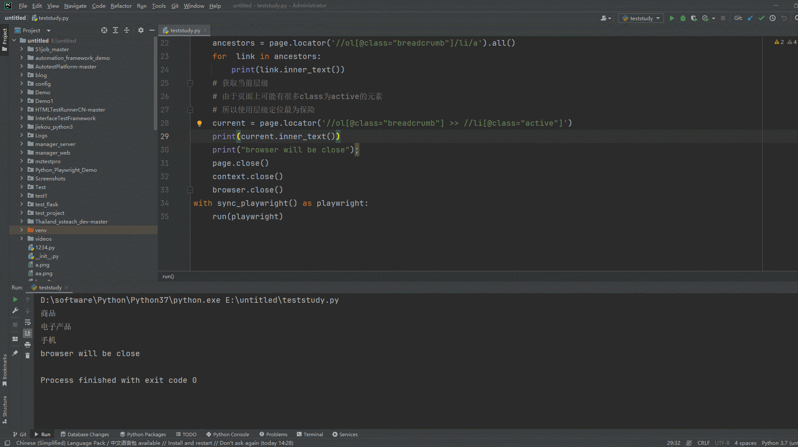Run teststudy with coverage
The image size is (798, 447).
pos(694,18)
